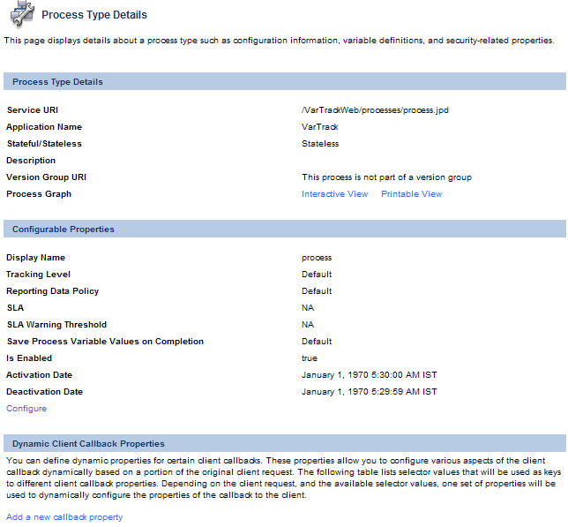Click the Save Process Variable Values value Default
Viewport: 568px width, 527px height.
[x=317, y=342]
